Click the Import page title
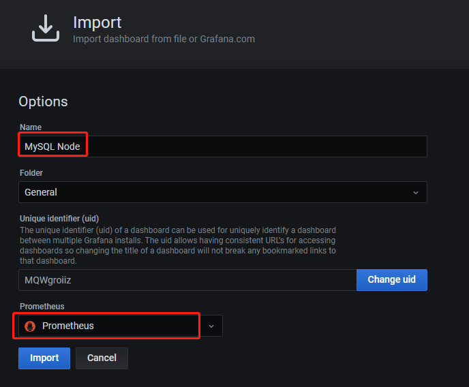This screenshot has height=387, width=469. pos(97,22)
